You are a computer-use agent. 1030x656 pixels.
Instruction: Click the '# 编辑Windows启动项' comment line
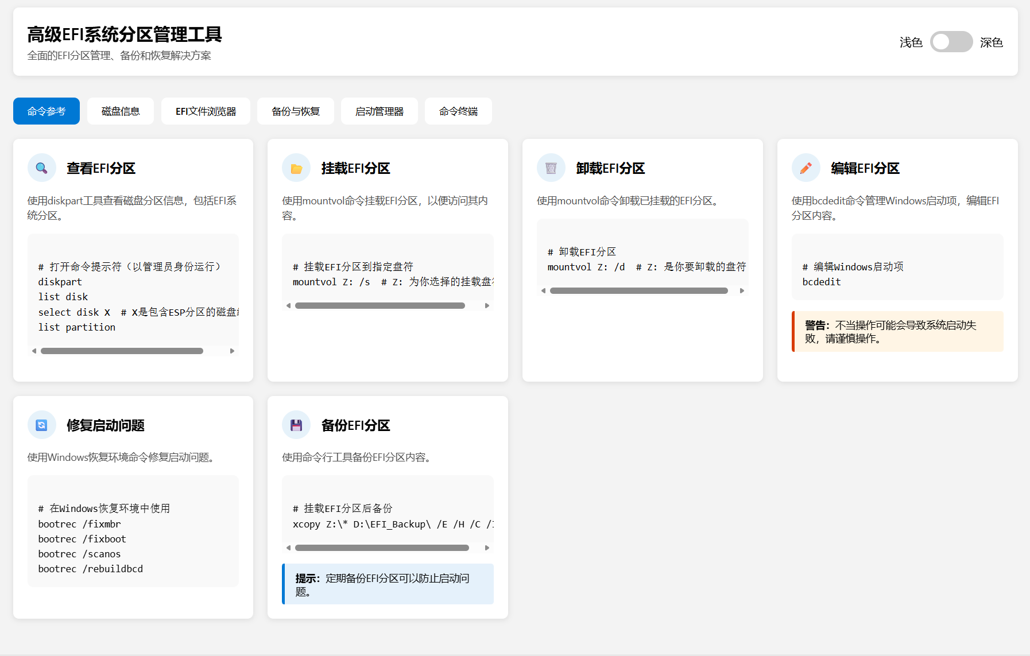(853, 267)
